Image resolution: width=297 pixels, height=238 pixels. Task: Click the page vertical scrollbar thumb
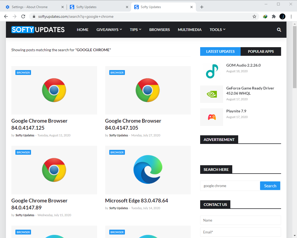(x=295, y=57)
